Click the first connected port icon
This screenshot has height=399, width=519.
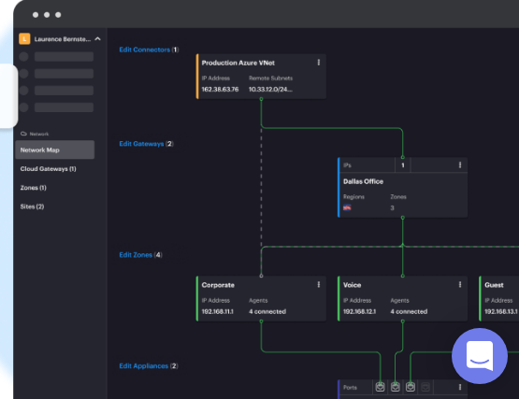380,387
